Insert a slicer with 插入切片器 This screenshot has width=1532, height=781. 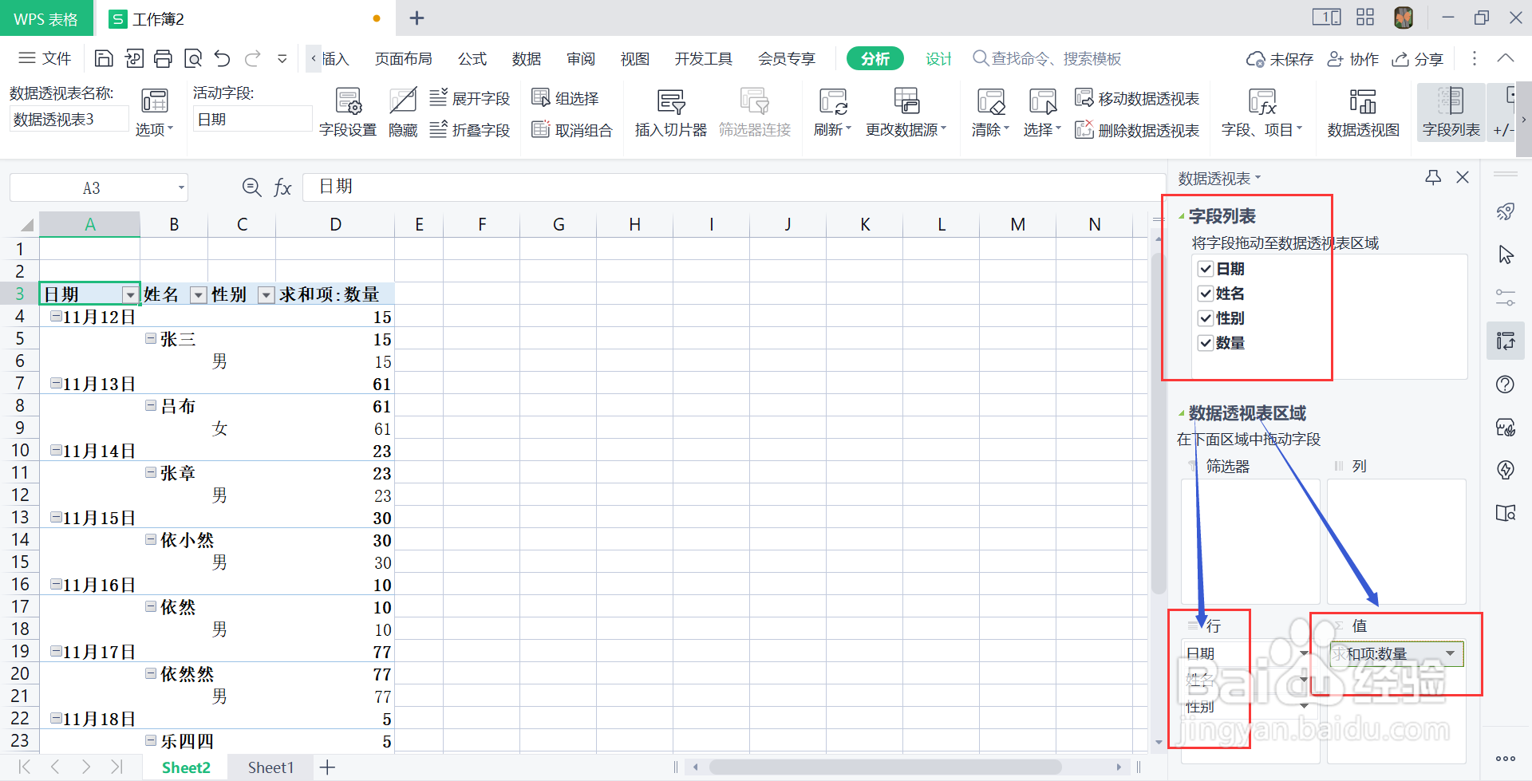click(x=670, y=112)
